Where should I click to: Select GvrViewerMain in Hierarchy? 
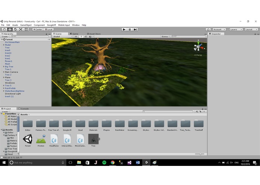12,42
